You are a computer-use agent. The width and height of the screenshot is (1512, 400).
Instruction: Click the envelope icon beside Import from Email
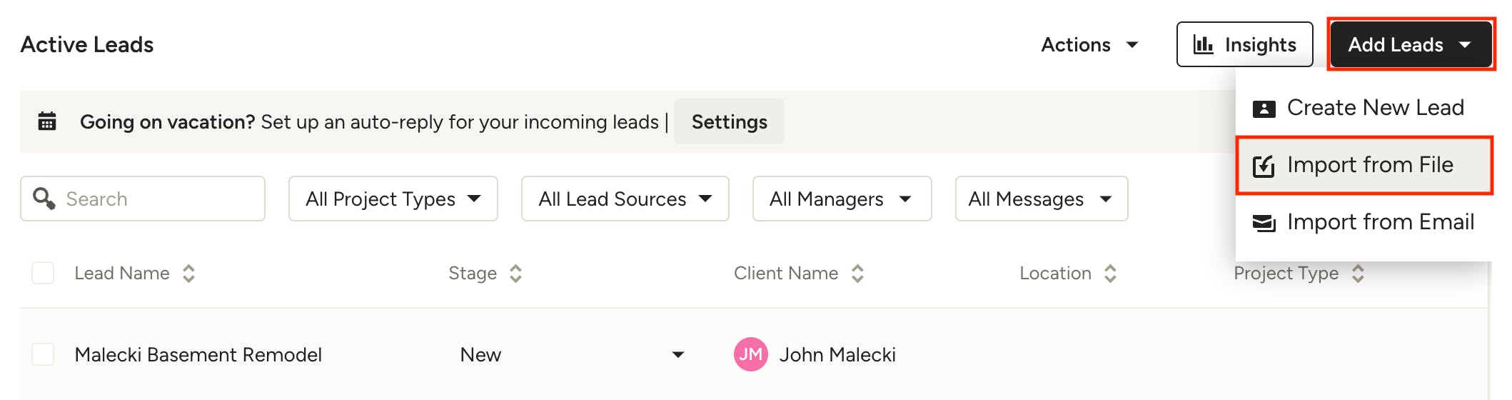click(x=1264, y=223)
